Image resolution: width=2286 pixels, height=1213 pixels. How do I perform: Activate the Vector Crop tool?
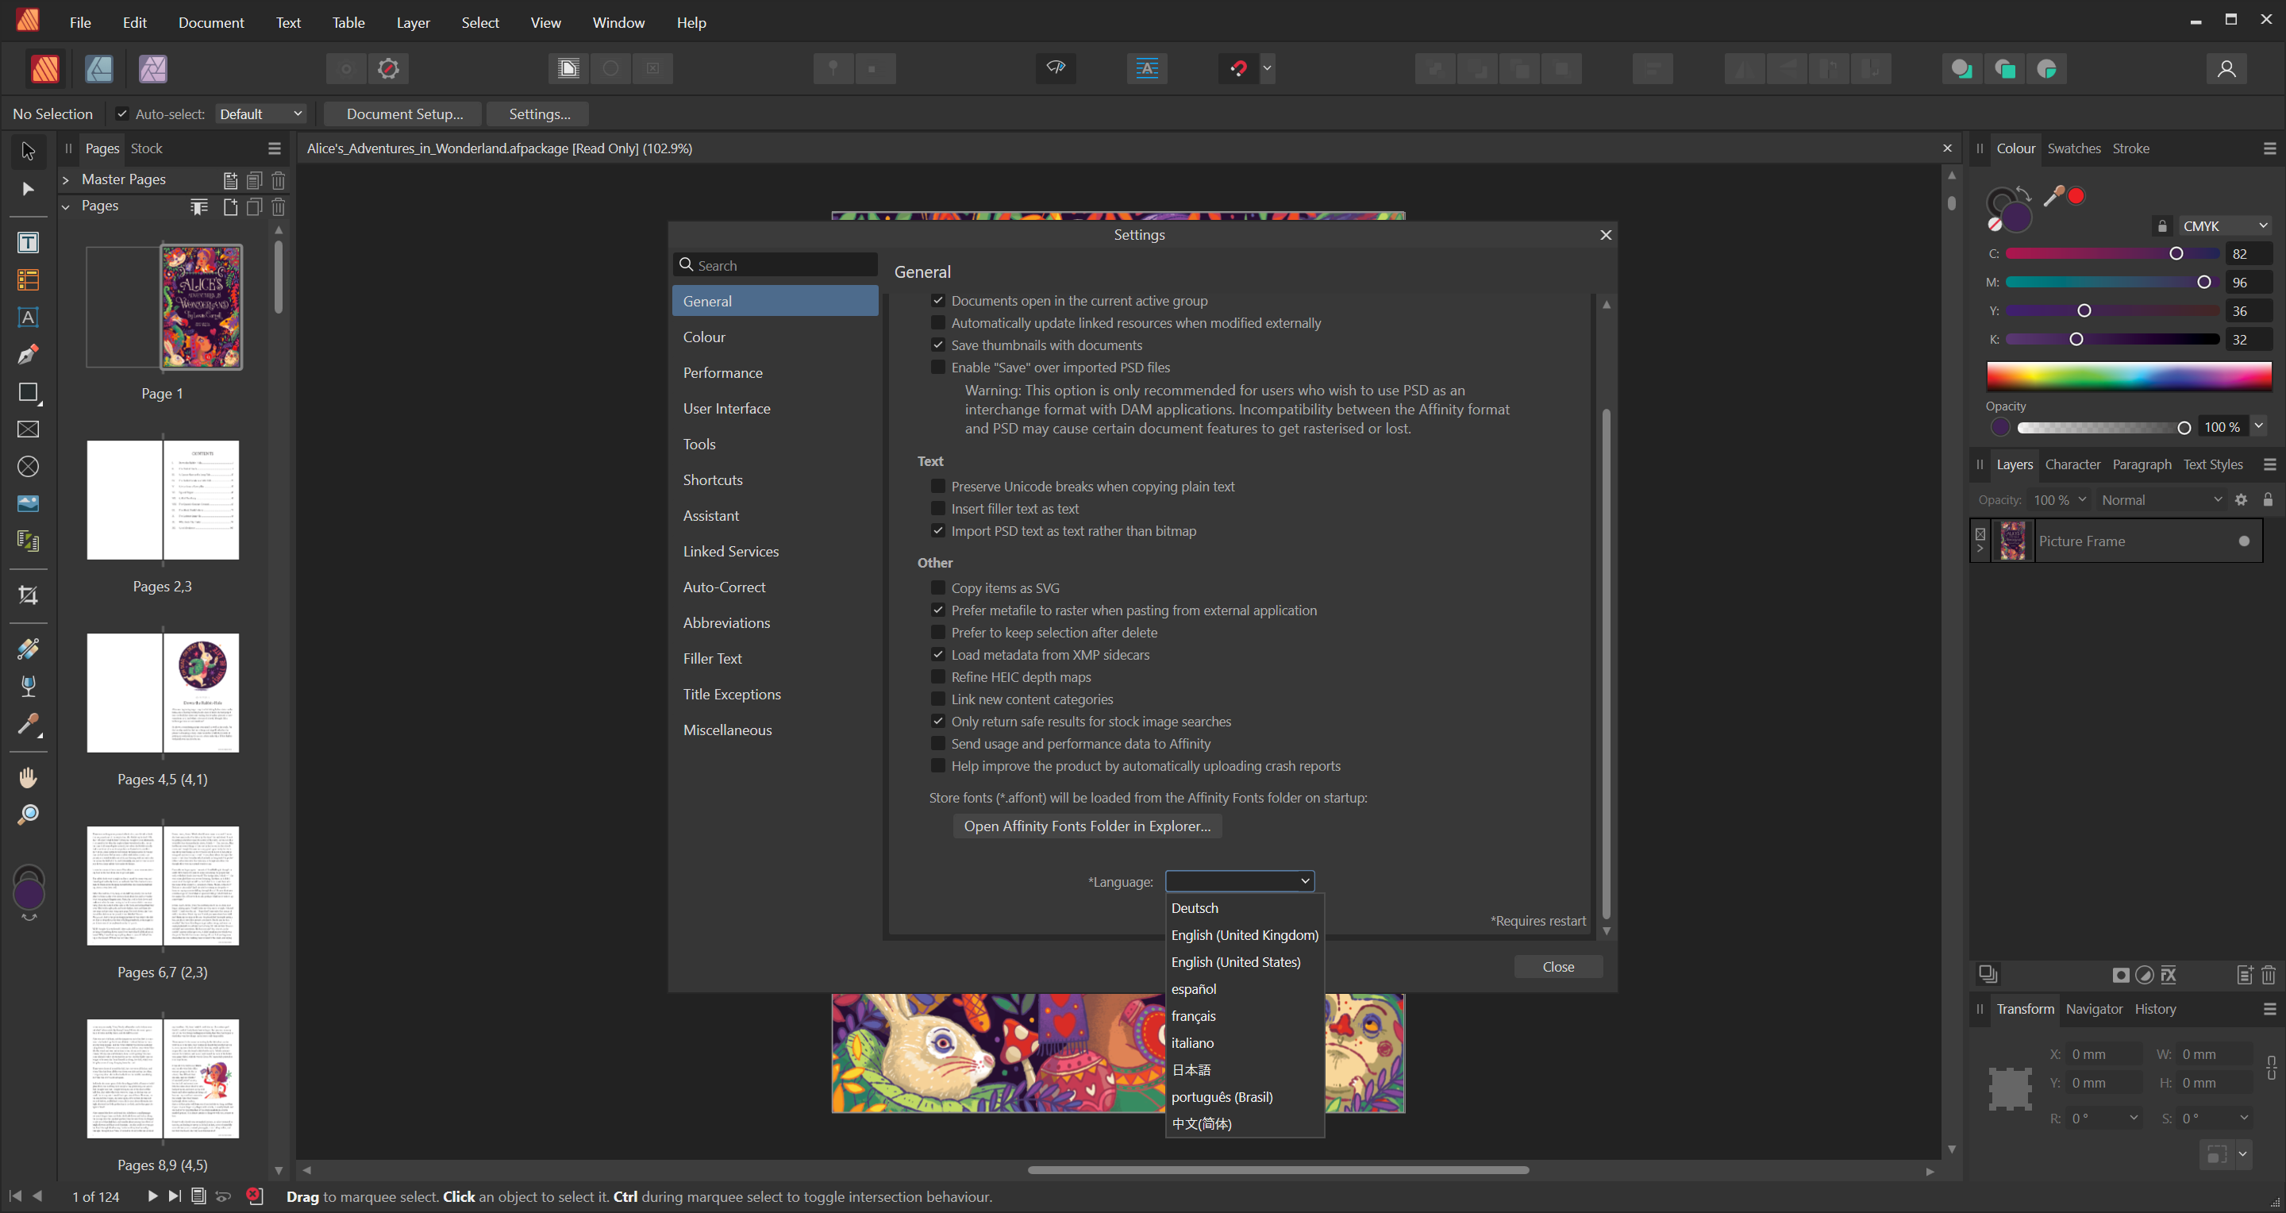tap(28, 595)
